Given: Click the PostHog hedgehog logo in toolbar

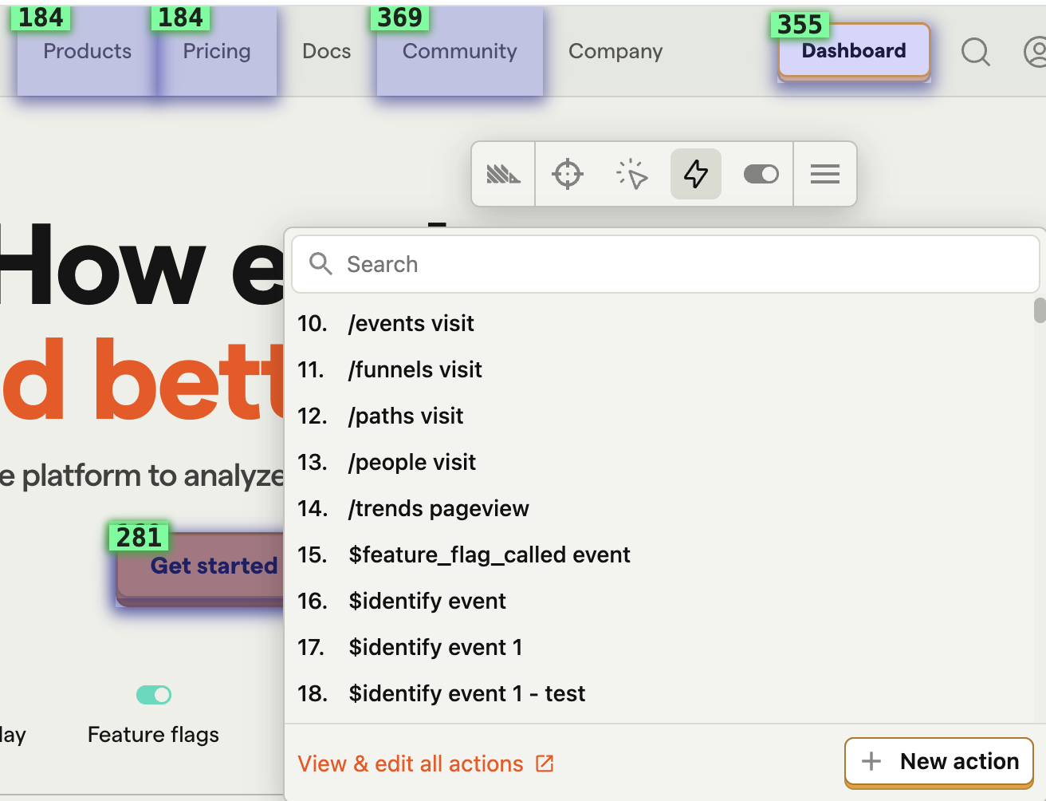Looking at the screenshot, I should click(x=503, y=174).
